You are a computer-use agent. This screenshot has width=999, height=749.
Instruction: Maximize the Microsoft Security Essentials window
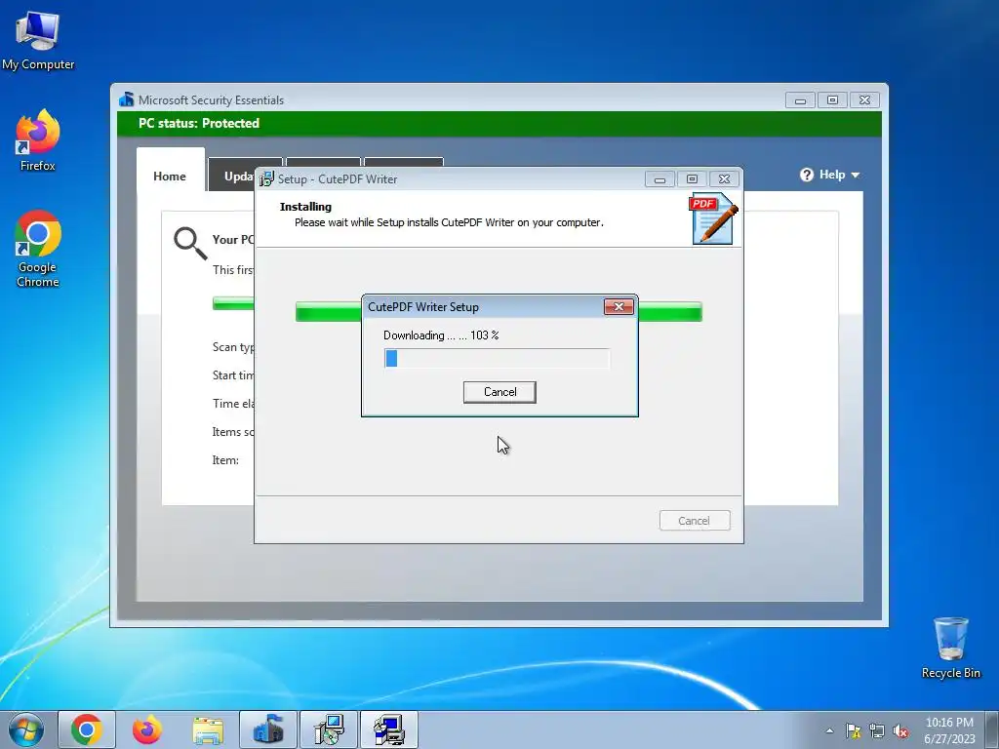833,100
